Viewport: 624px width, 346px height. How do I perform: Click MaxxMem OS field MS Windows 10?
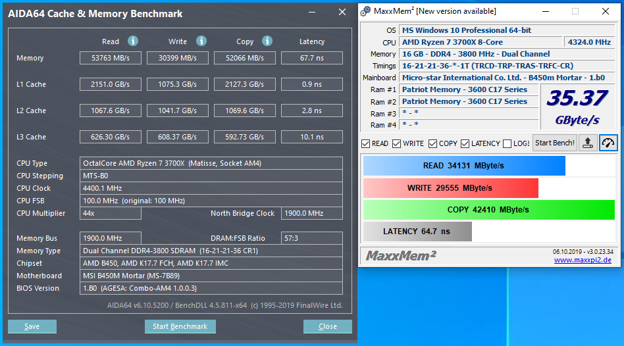point(507,30)
